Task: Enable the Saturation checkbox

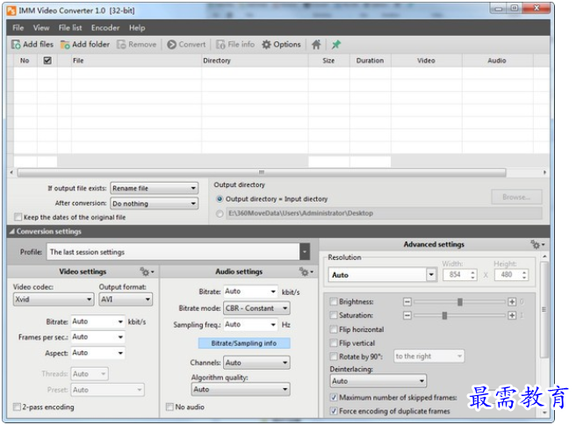Action: (x=334, y=315)
